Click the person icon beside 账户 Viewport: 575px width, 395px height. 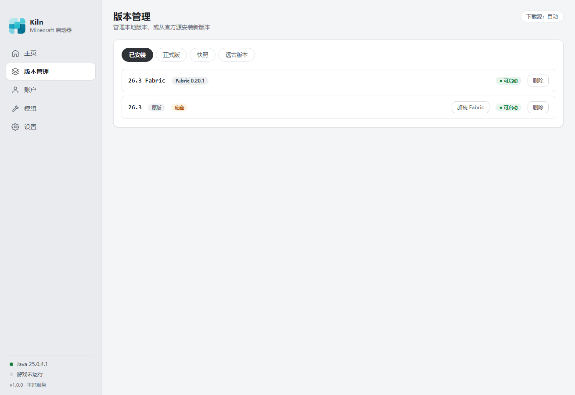click(15, 90)
